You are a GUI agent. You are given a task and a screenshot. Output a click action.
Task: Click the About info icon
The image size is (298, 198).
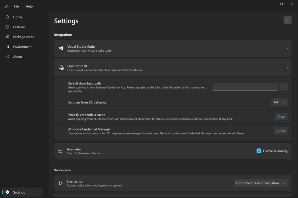[7, 56]
